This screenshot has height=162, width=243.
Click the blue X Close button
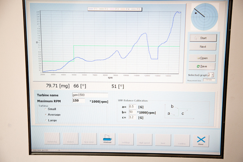click(201, 141)
